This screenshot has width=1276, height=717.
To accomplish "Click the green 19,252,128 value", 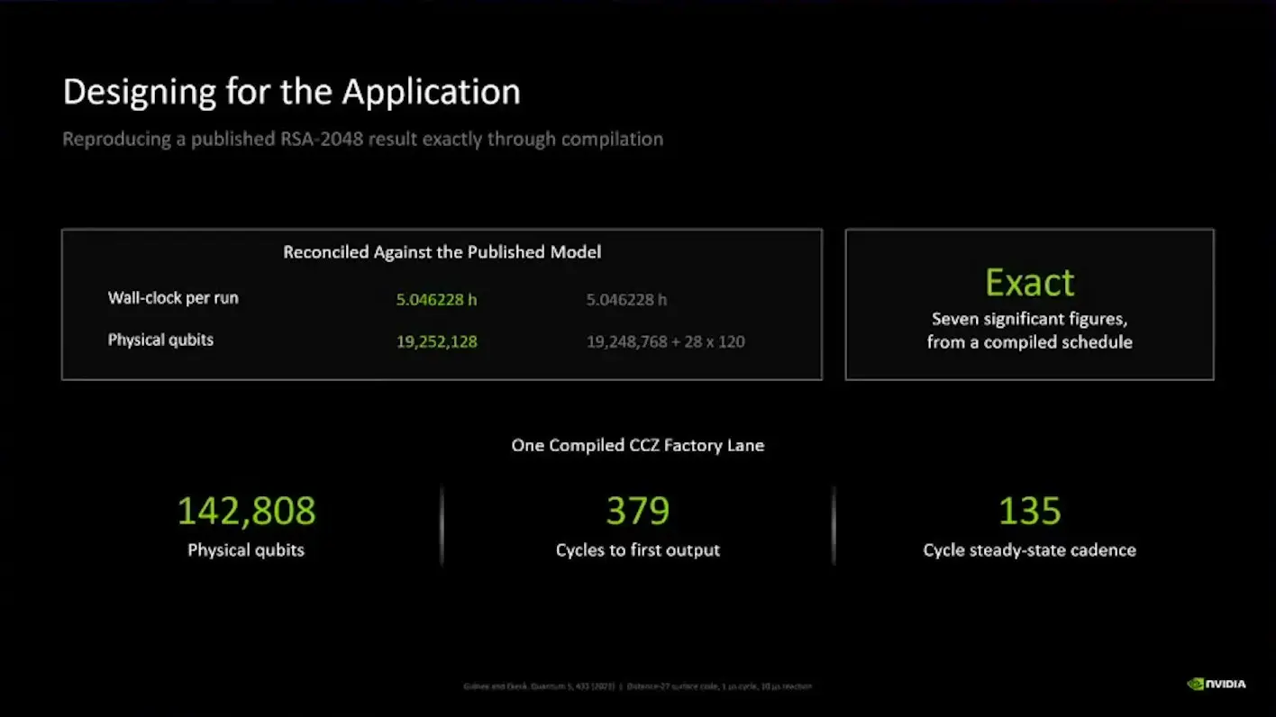I will pos(436,341).
